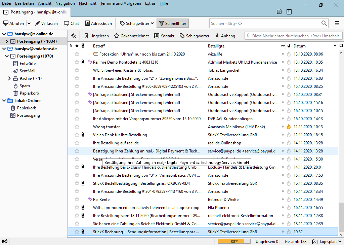Image resolution: width=344 pixels, height=245 pixels.
Task: Open the Nachricht menu
Action: point(87,3)
